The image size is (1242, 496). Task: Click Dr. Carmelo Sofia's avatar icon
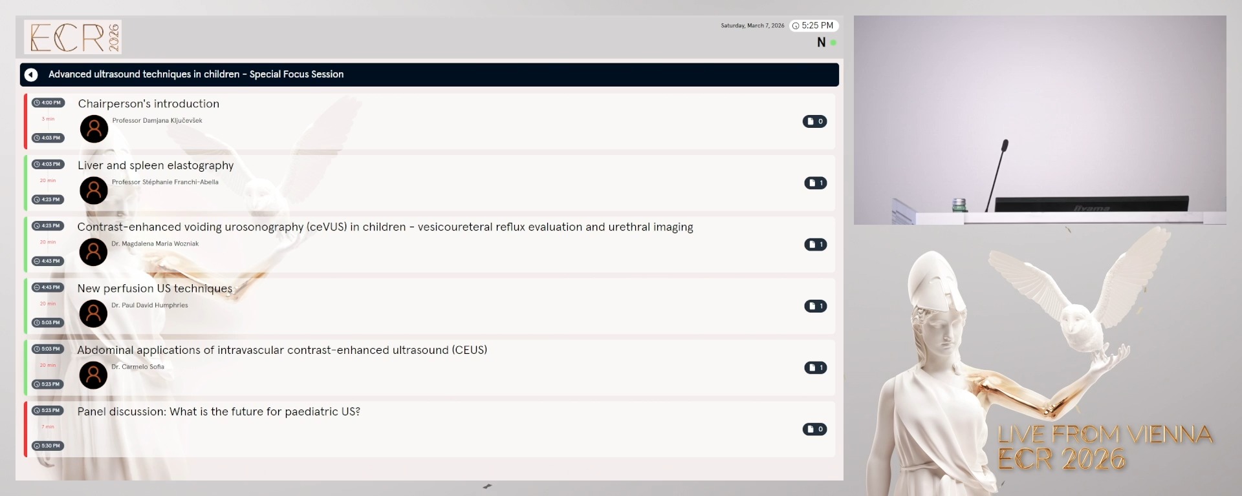pyautogui.click(x=93, y=375)
